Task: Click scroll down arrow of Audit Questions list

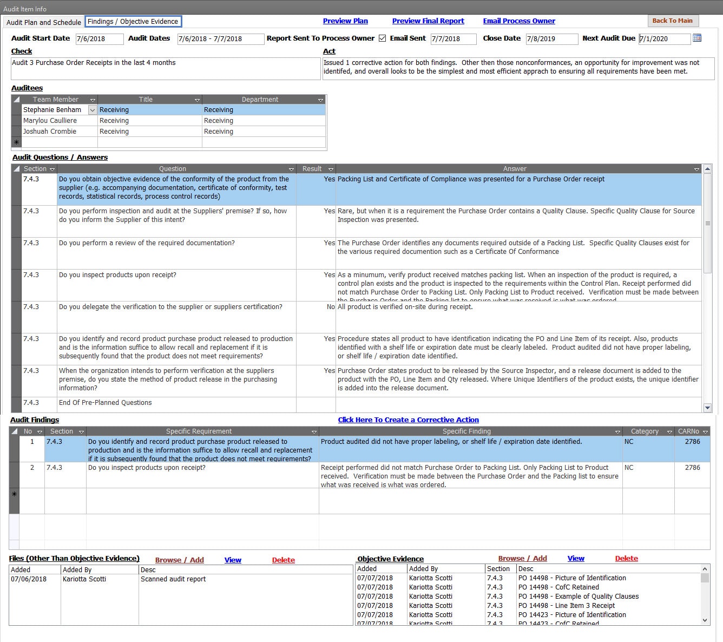Action: click(x=707, y=408)
